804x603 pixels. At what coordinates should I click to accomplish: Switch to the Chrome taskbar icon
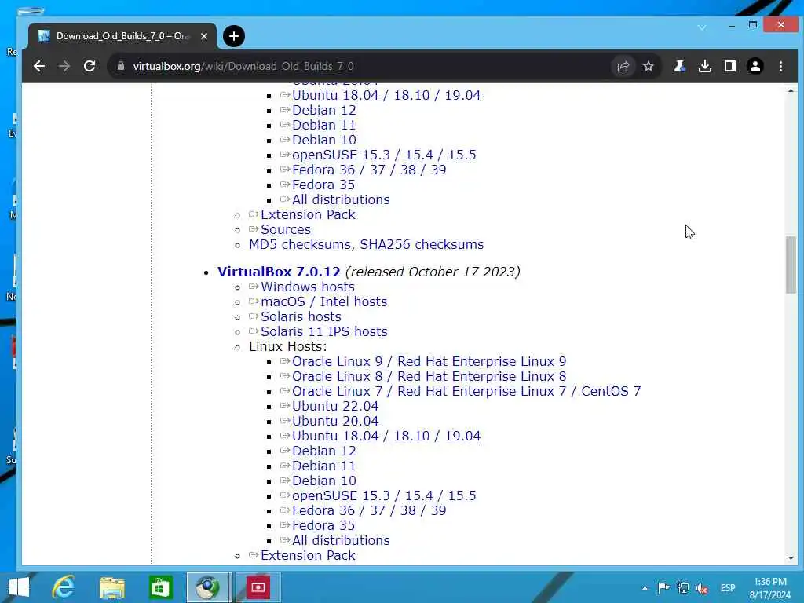tap(207, 587)
